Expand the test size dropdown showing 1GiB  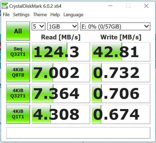click(x=63, y=26)
